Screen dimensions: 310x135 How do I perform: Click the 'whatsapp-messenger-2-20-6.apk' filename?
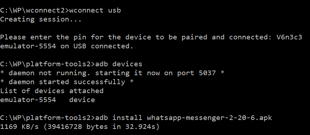tap(210, 118)
